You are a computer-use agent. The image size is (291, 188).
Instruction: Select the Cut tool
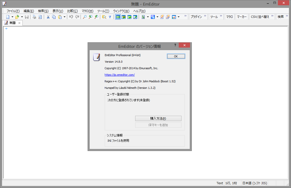(x=48, y=17)
